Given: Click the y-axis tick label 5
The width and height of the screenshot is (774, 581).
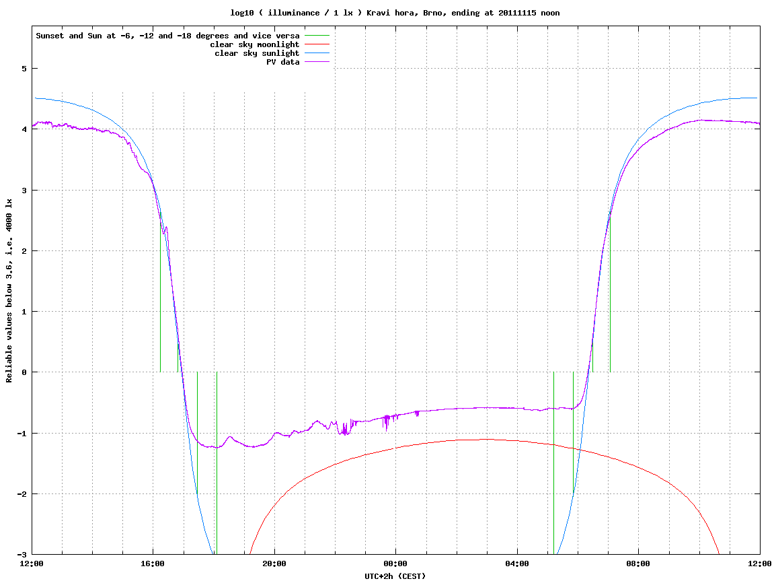Looking at the screenshot, I should click(x=24, y=69).
